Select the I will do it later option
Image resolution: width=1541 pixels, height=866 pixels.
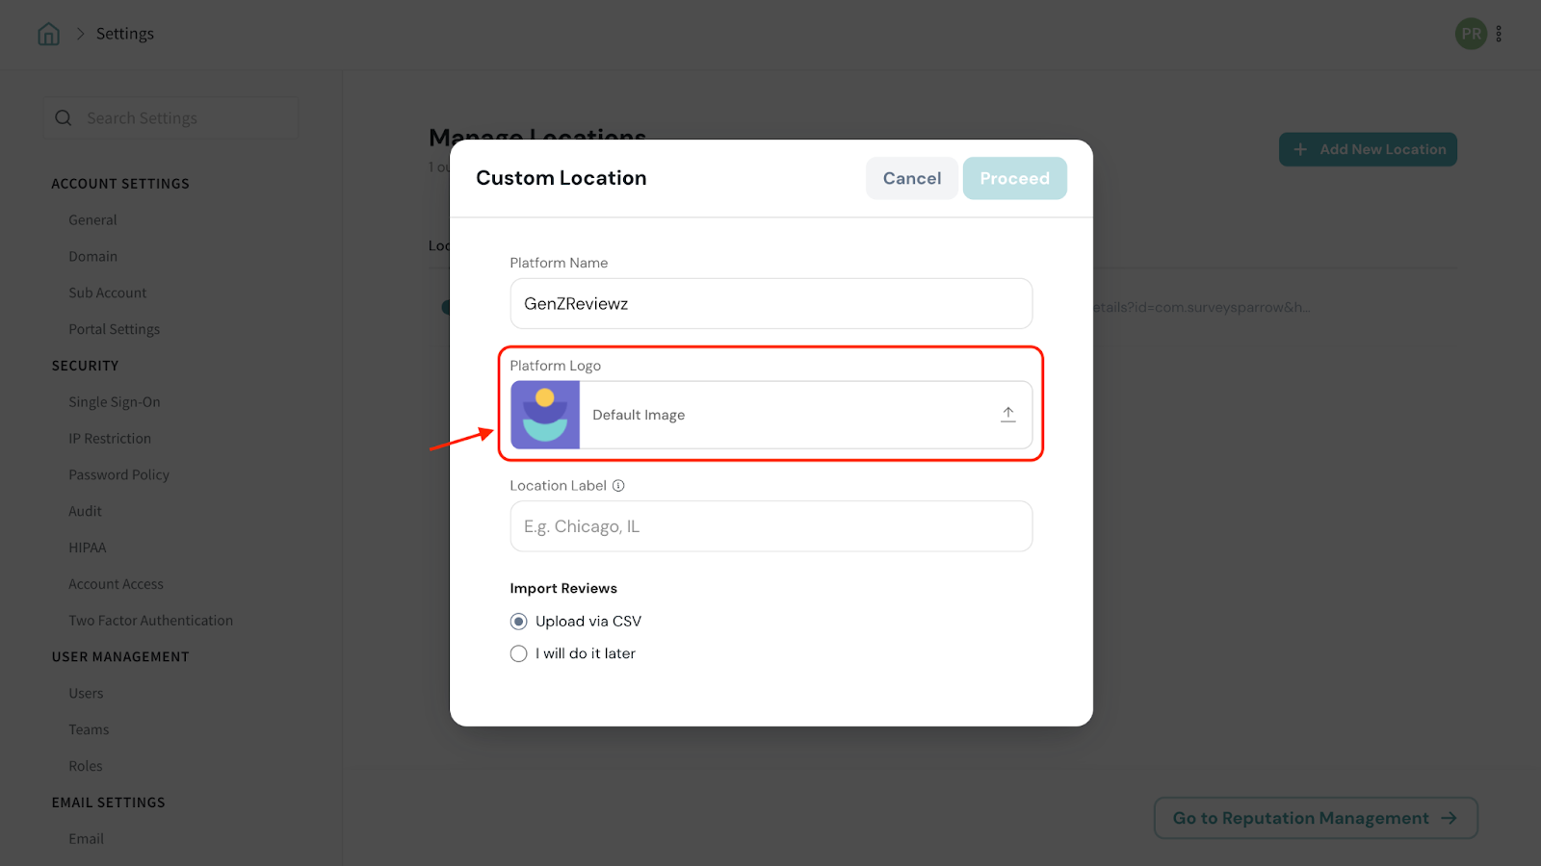(519, 653)
